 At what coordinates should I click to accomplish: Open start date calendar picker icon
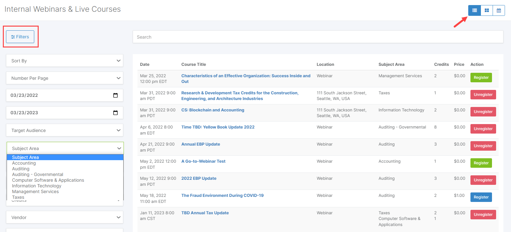(x=115, y=95)
